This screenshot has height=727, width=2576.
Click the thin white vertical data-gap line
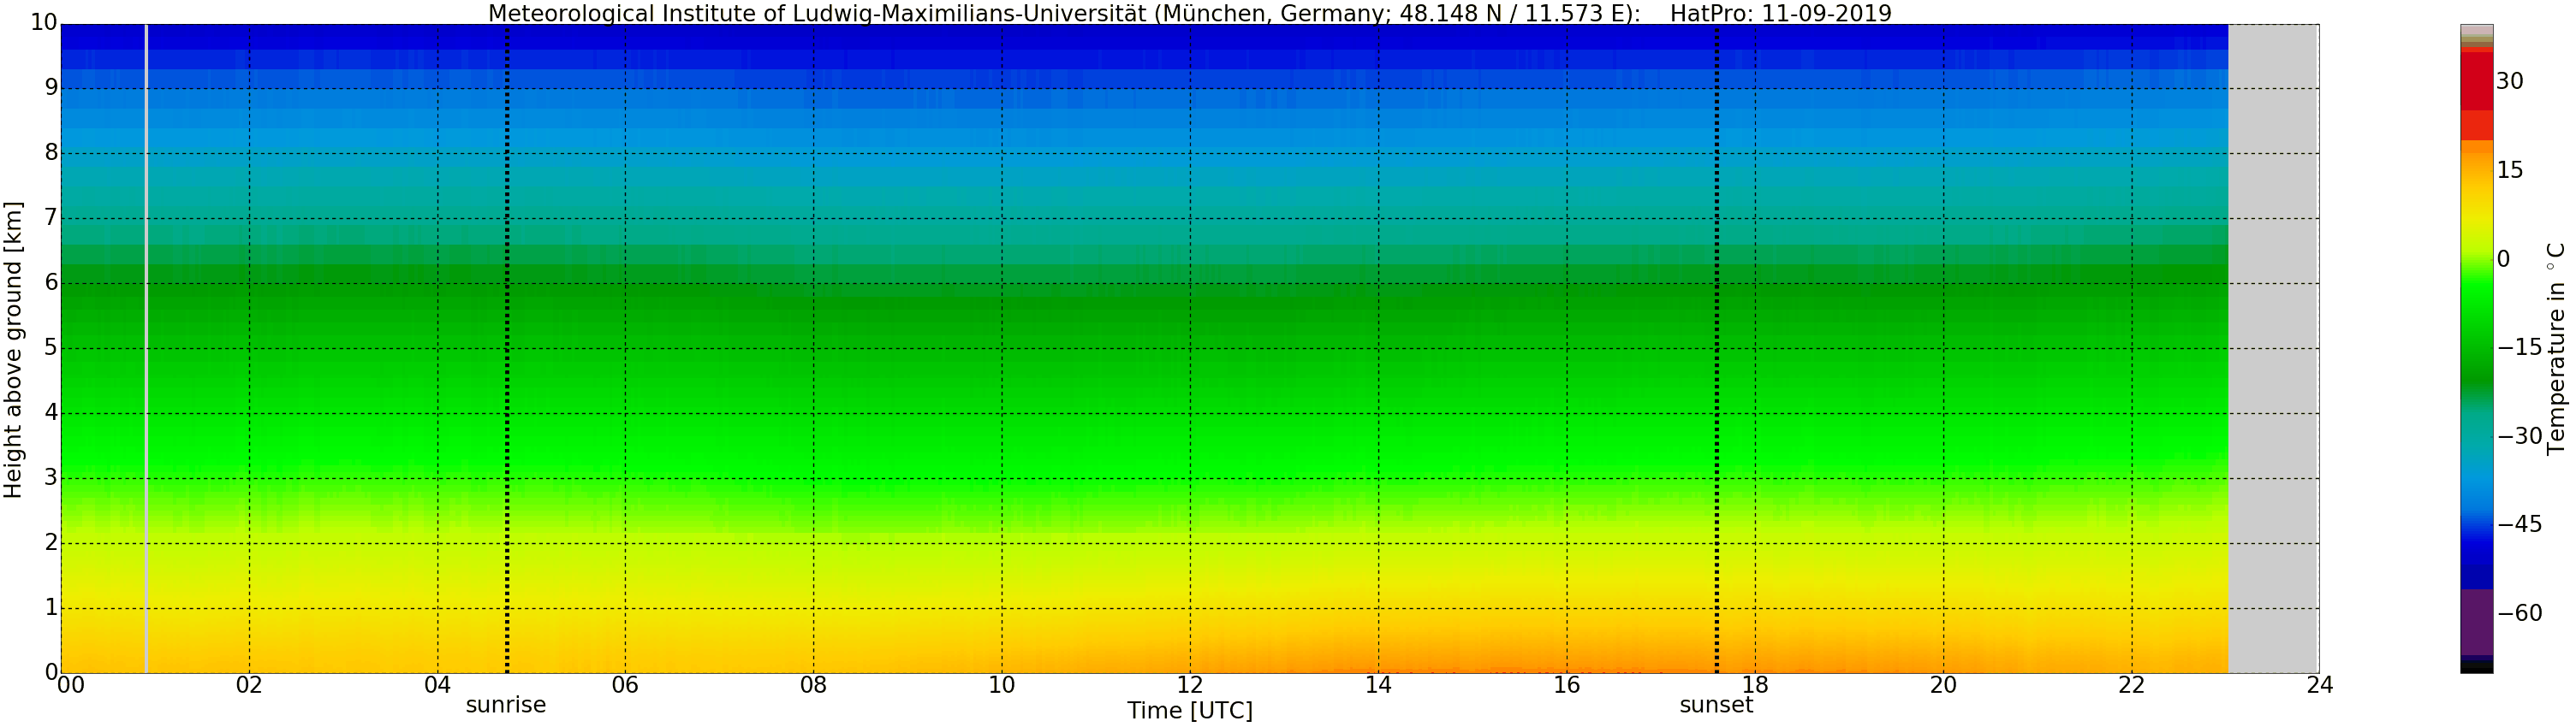point(147,350)
